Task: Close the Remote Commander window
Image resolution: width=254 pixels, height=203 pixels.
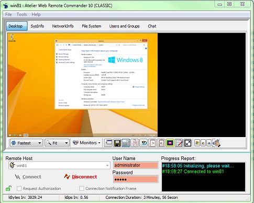Action: (x=242, y=4)
